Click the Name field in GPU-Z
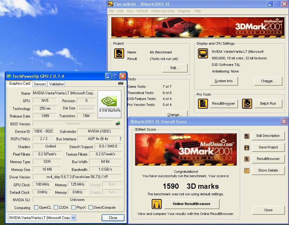Viewport: 289px width, 225px height. pos(64,93)
